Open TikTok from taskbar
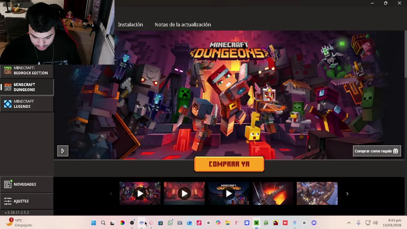The image size is (407, 229). 199,223
